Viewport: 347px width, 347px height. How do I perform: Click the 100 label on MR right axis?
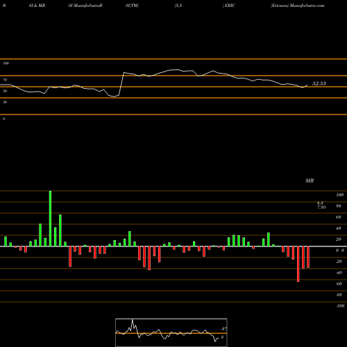click(x=339, y=195)
